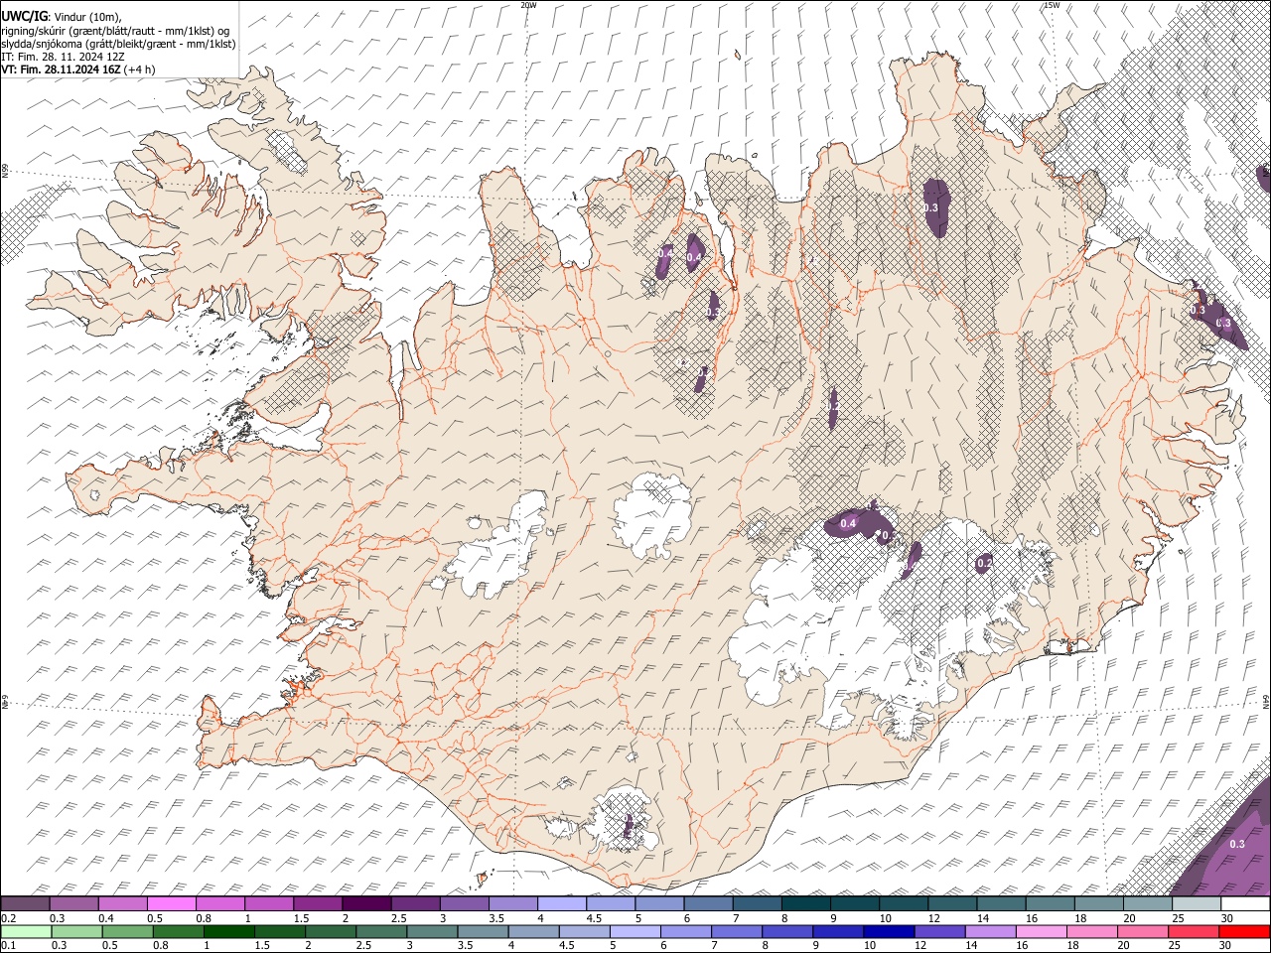Pick the upper-row swatch between 12 and 14
This screenshot has height=953, width=1271.
tap(952, 903)
